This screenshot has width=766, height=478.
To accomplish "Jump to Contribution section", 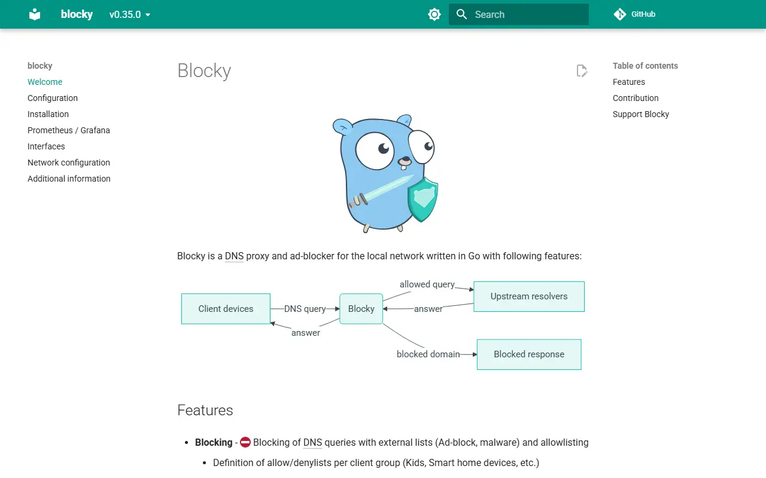I will click(636, 98).
